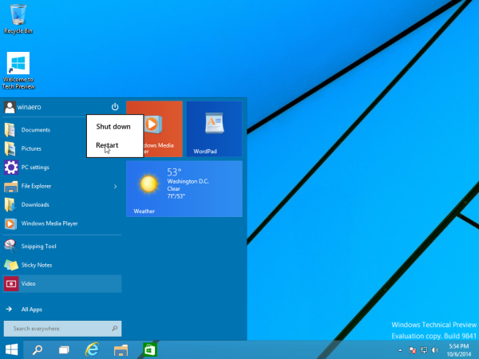Open the Snipping Tool scissors icon
479x359 pixels.
coord(10,246)
